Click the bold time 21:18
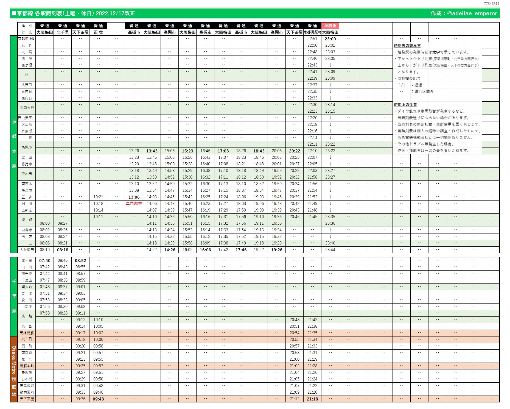 click(x=312, y=399)
